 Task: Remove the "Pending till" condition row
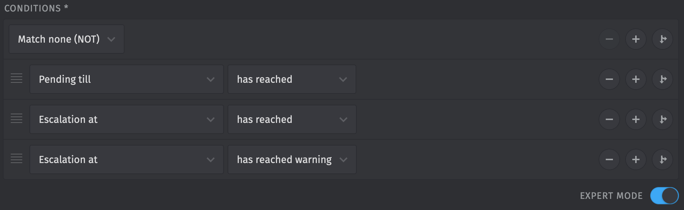pyautogui.click(x=609, y=79)
